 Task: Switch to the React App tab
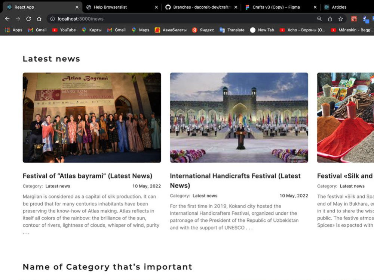pyautogui.click(x=42, y=7)
